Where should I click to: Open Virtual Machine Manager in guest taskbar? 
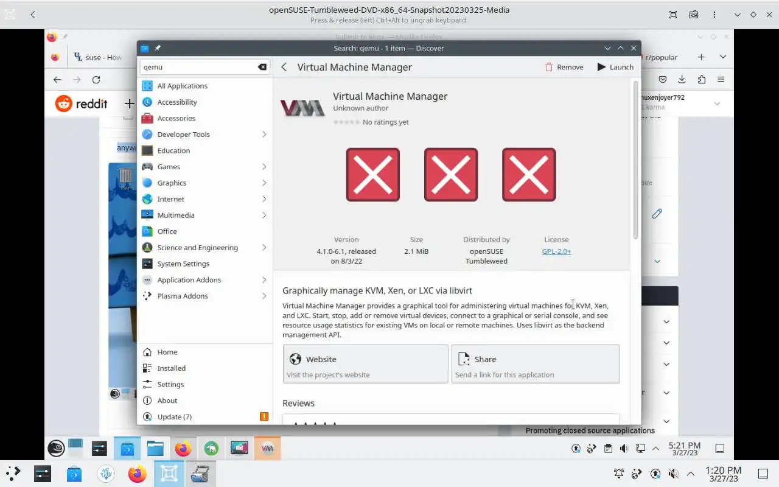267,449
